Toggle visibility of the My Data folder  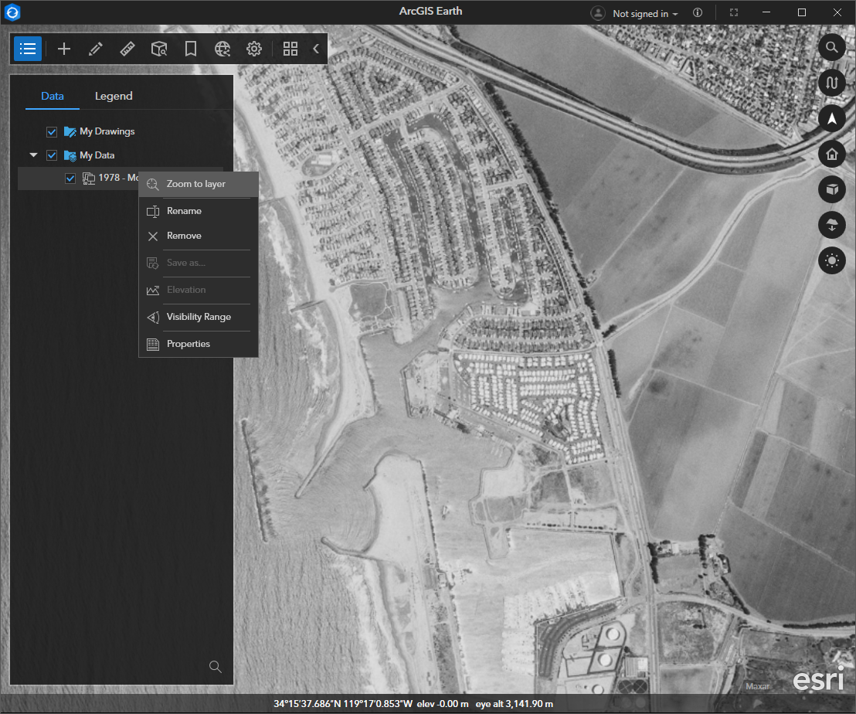tap(51, 155)
